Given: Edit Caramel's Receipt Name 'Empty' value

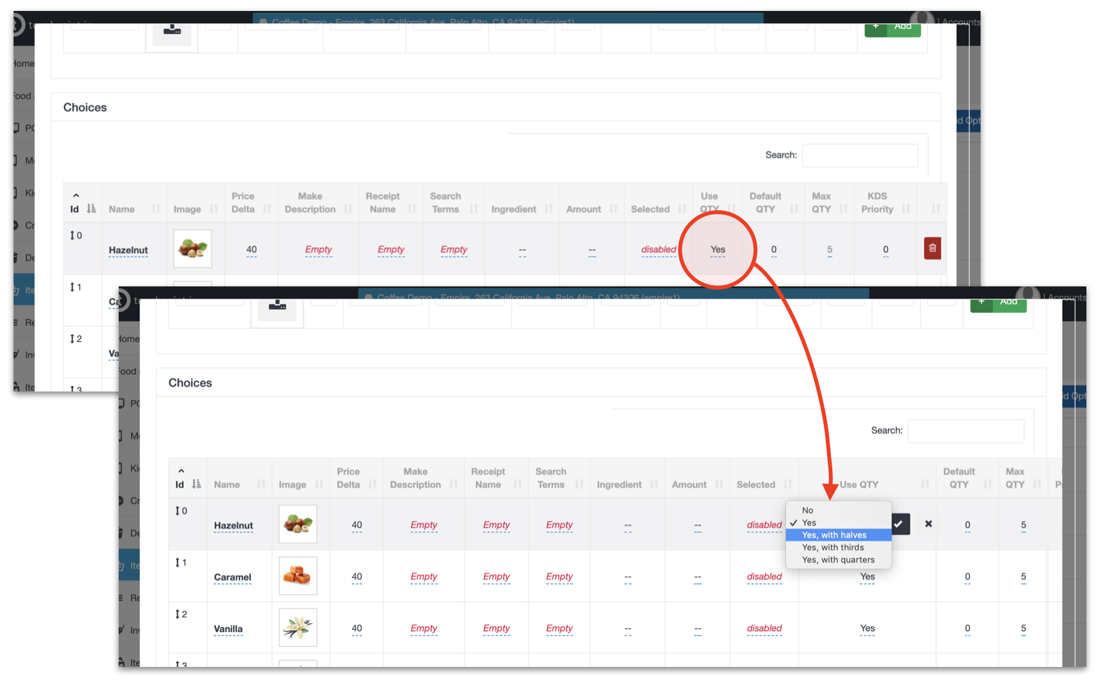Looking at the screenshot, I should tap(496, 577).
